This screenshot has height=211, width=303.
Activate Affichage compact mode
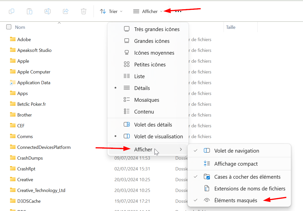coord(236,164)
